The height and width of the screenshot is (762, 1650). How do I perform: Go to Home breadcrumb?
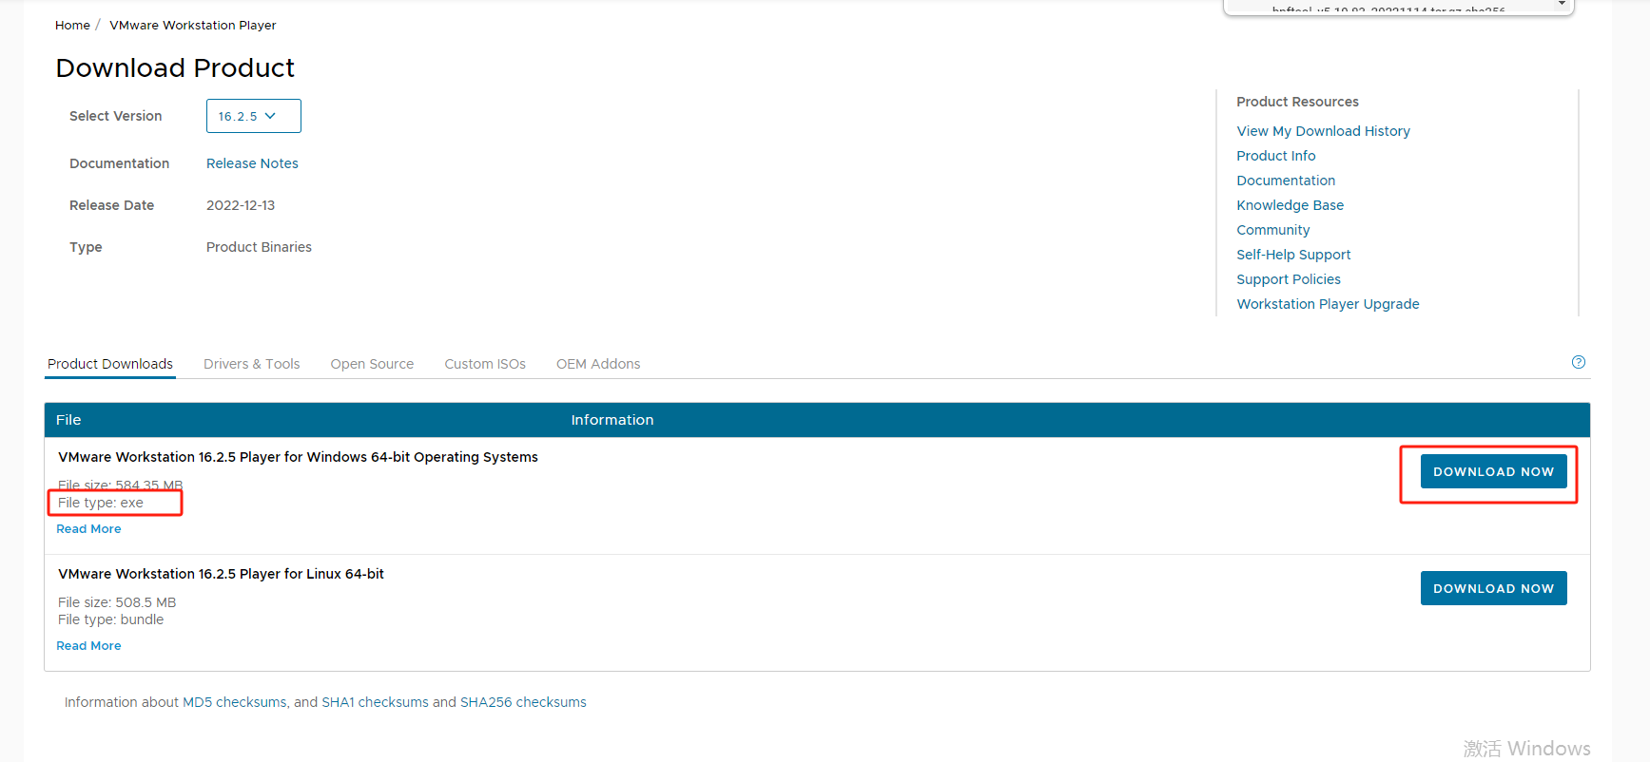coord(72,26)
